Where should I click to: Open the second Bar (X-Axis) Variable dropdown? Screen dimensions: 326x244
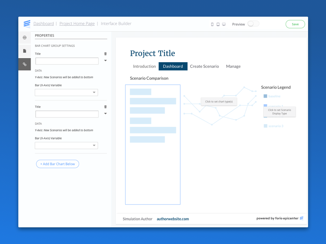coord(66,146)
